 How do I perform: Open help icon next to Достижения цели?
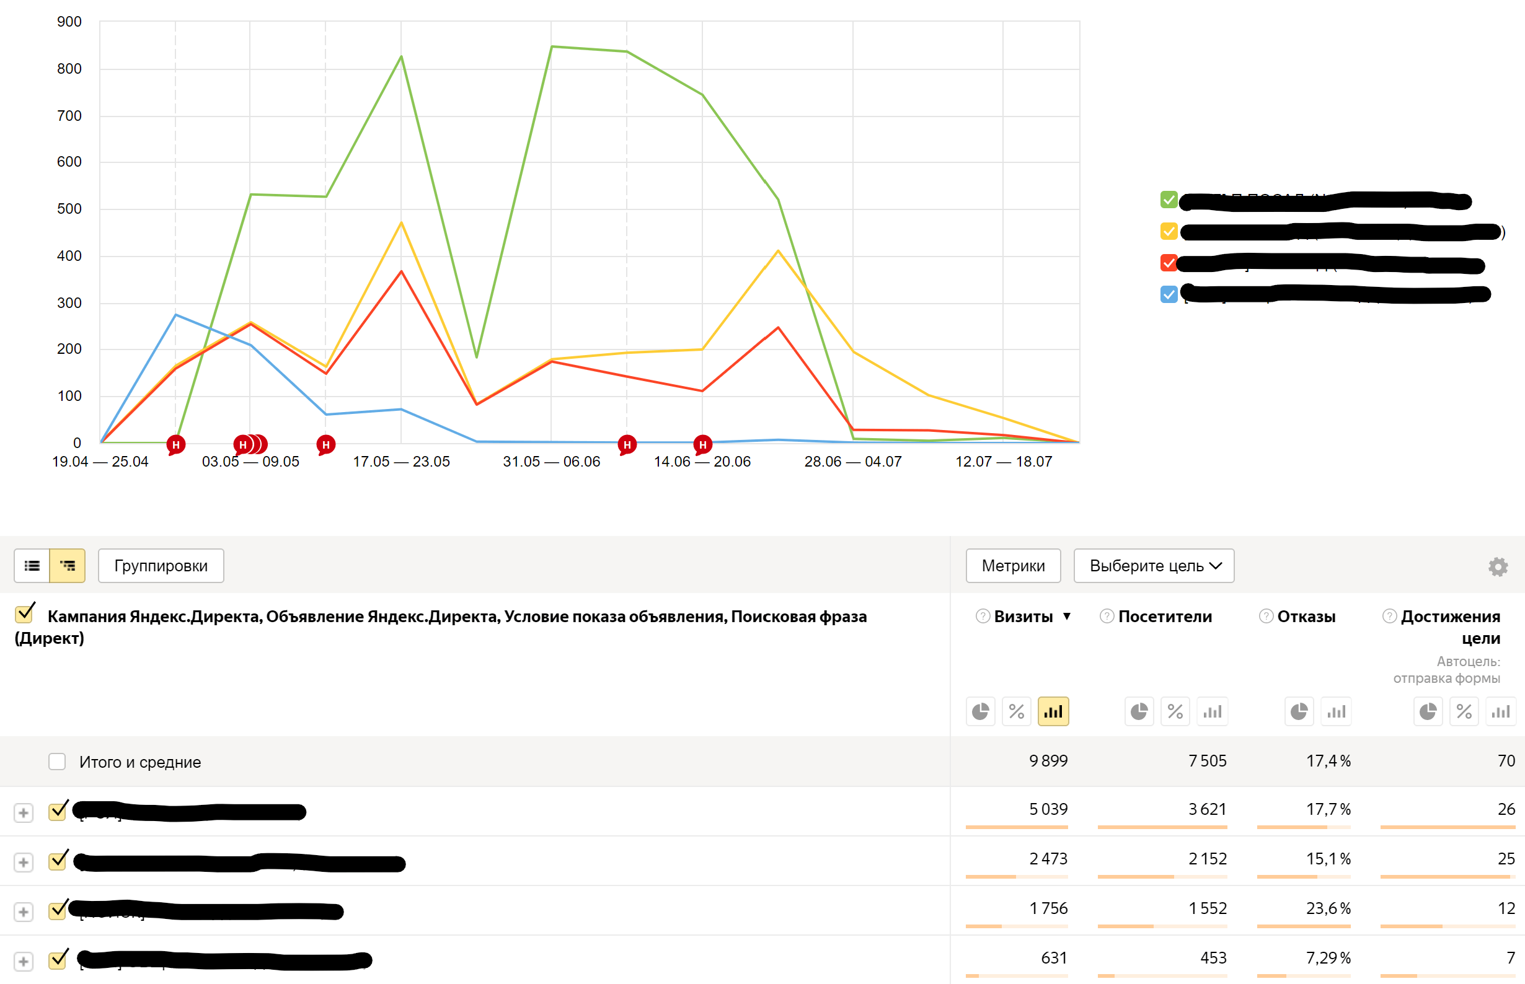click(1389, 616)
